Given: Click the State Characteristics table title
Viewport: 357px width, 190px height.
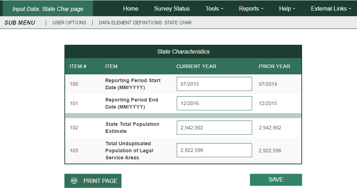Looking at the screenshot, I should click(183, 51).
